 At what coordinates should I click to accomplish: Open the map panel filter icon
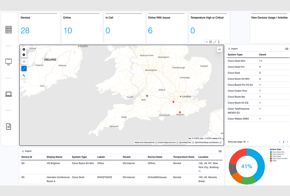click(x=207, y=42)
